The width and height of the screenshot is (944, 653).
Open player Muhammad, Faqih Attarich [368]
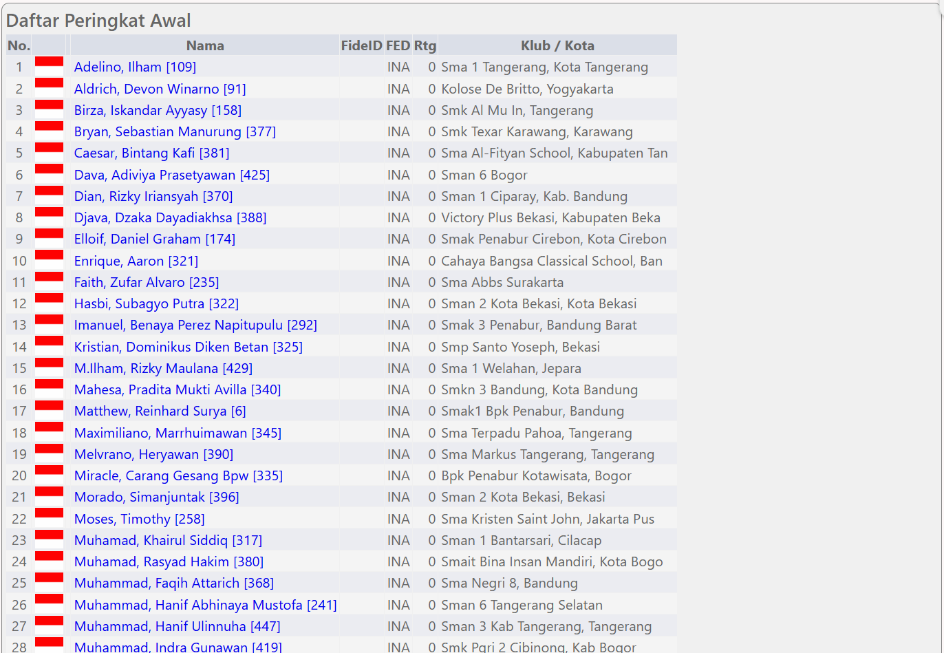point(174,583)
